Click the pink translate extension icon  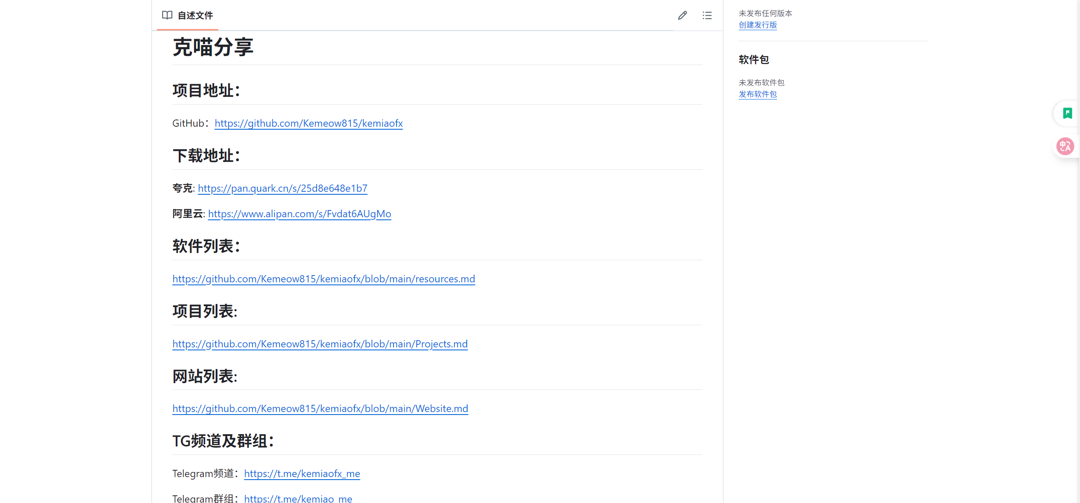(1065, 146)
